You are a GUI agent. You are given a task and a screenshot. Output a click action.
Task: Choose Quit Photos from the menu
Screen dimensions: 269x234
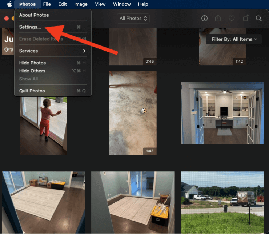coord(32,91)
